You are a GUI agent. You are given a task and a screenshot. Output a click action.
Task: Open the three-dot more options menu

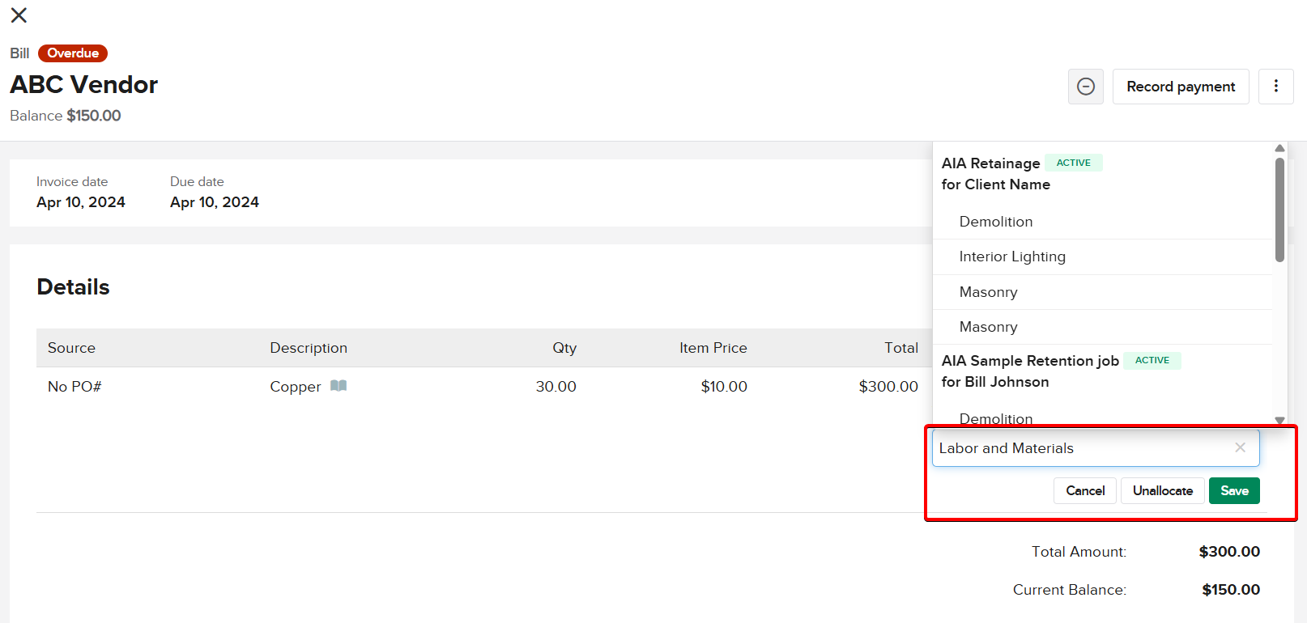click(x=1275, y=87)
